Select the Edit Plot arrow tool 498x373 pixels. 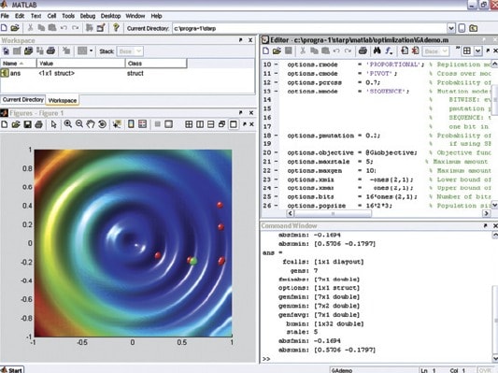tap(53, 124)
